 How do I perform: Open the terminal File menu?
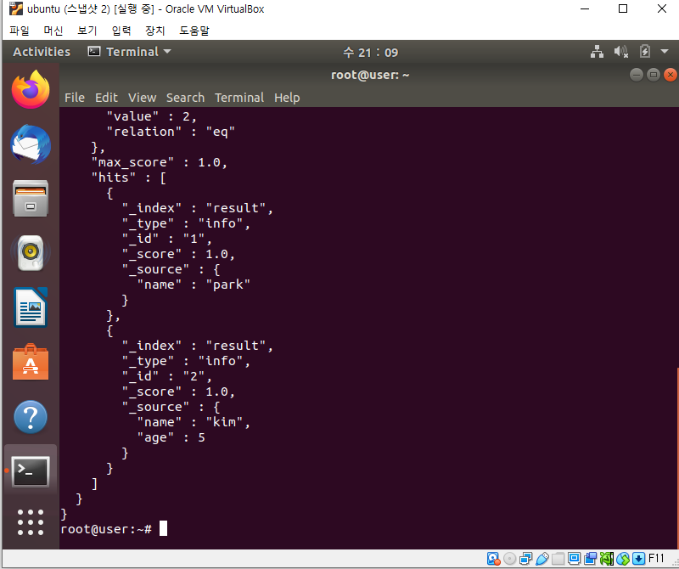(75, 98)
